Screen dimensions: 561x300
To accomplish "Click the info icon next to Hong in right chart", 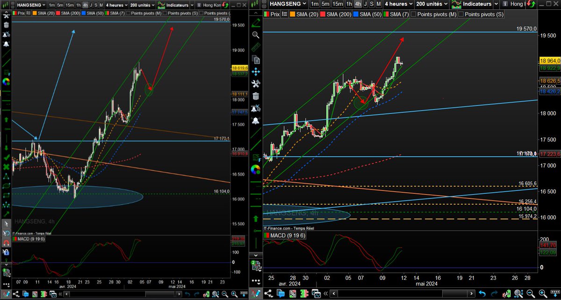I will (505, 4).
